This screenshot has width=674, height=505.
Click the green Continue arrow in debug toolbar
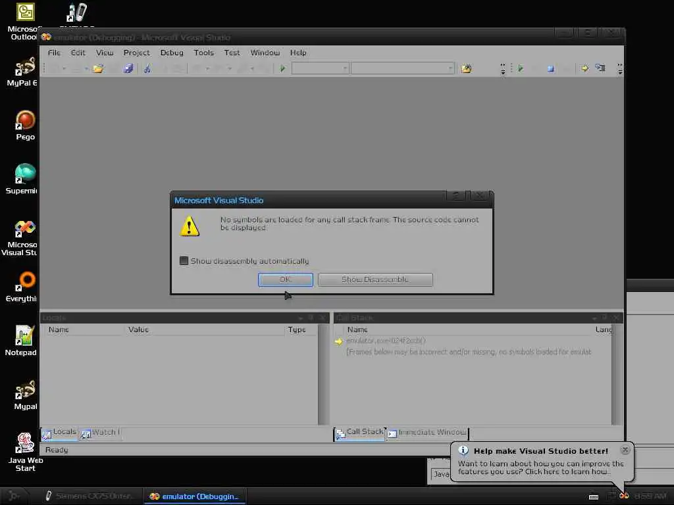[521, 68]
